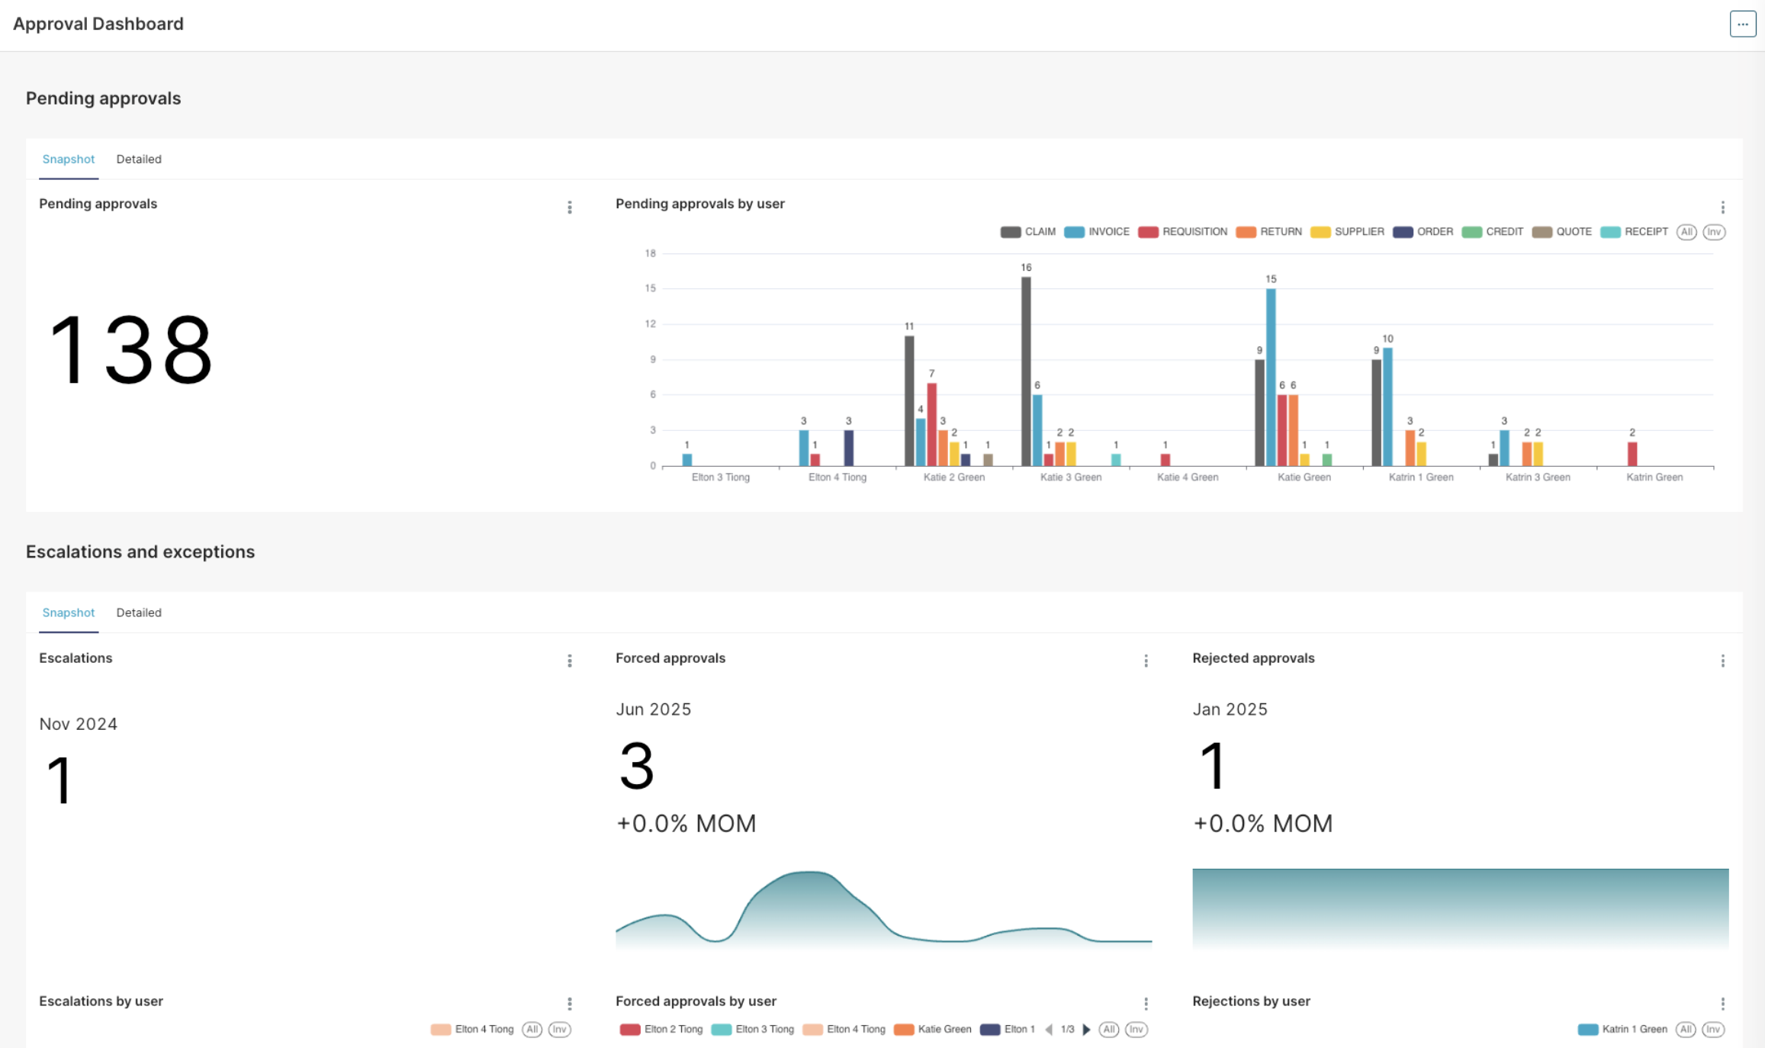Viewport: 1765px width, 1048px height.
Task: Open Escalations card kebab menu
Action: coord(569,661)
